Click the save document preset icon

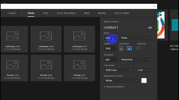tap(150, 27)
